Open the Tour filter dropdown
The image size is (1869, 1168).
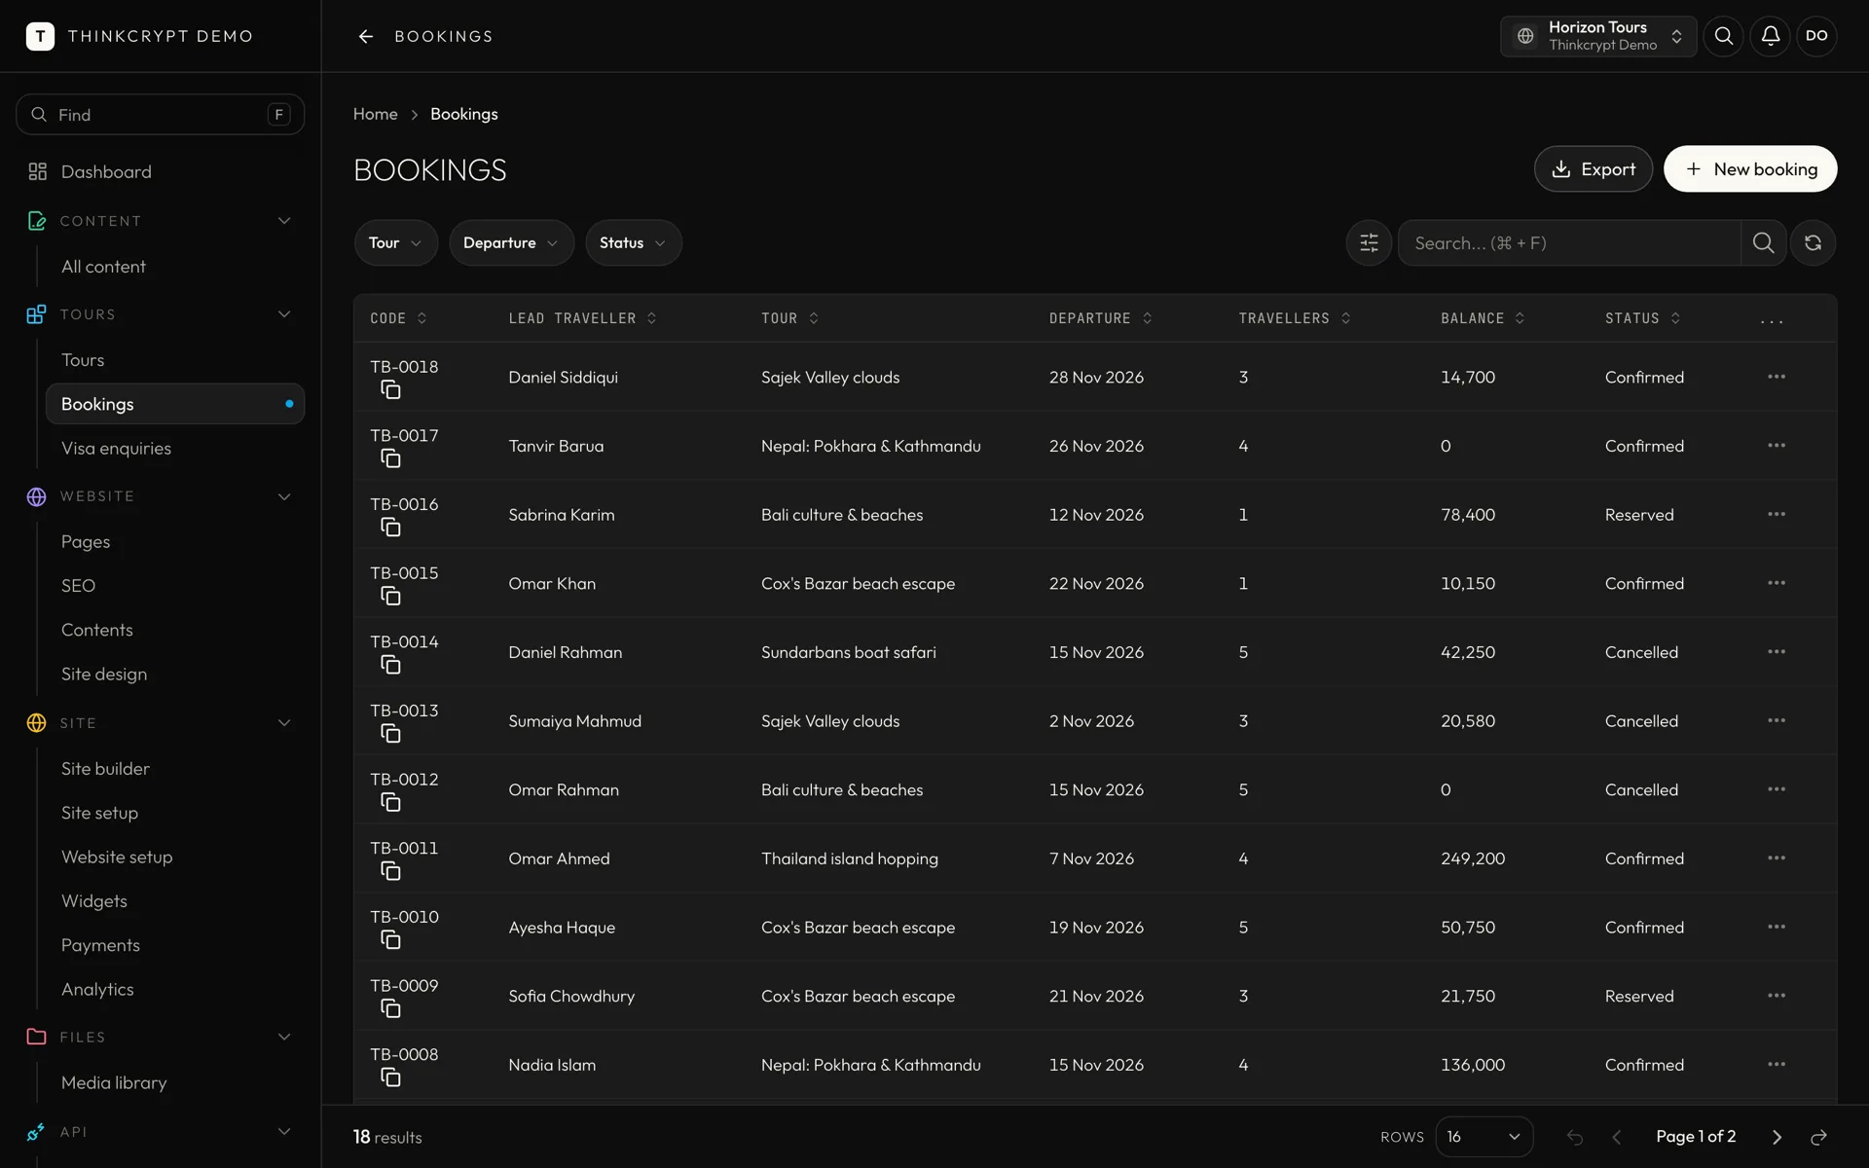[395, 242]
